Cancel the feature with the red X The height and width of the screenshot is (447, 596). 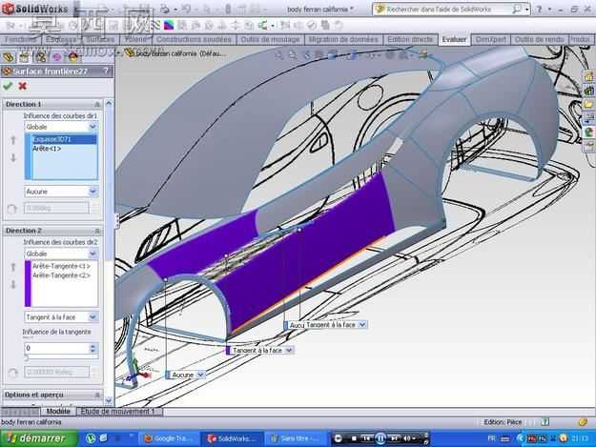coord(23,86)
